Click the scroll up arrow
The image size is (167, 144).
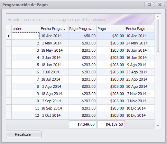(158, 17)
